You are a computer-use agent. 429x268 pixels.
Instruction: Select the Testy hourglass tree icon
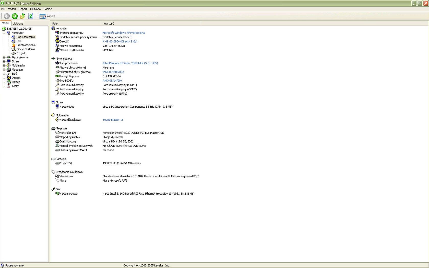click(x=9, y=86)
